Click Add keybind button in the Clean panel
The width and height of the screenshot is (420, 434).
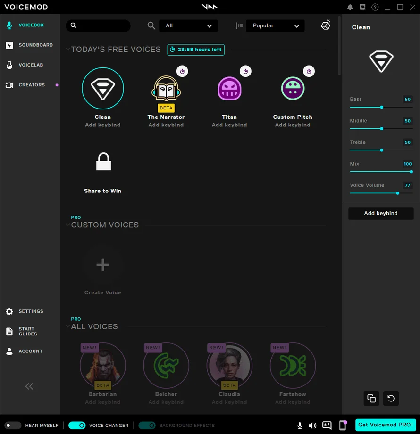pyautogui.click(x=381, y=213)
